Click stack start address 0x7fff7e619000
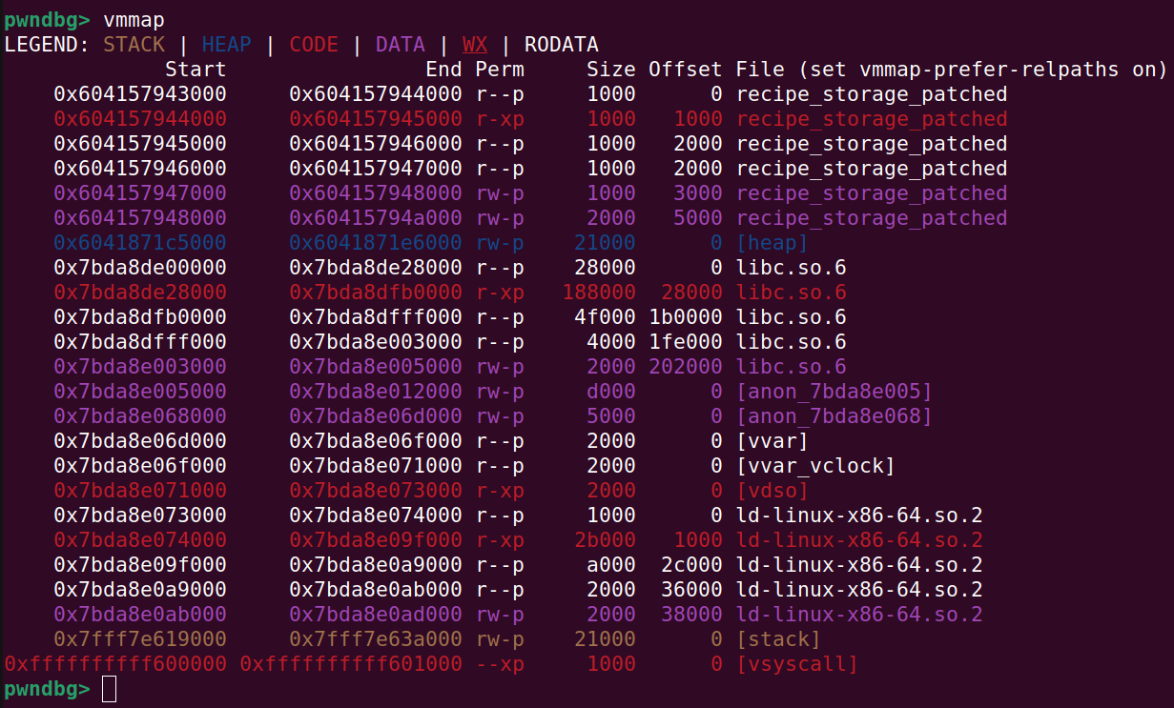This screenshot has width=1174, height=708. tap(140, 638)
